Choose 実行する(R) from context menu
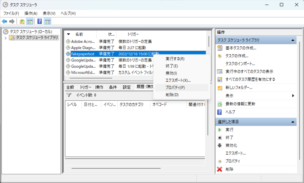 (182, 59)
